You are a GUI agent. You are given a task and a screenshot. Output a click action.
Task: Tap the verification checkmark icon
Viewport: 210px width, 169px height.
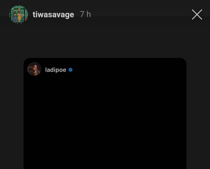(x=71, y=70)
